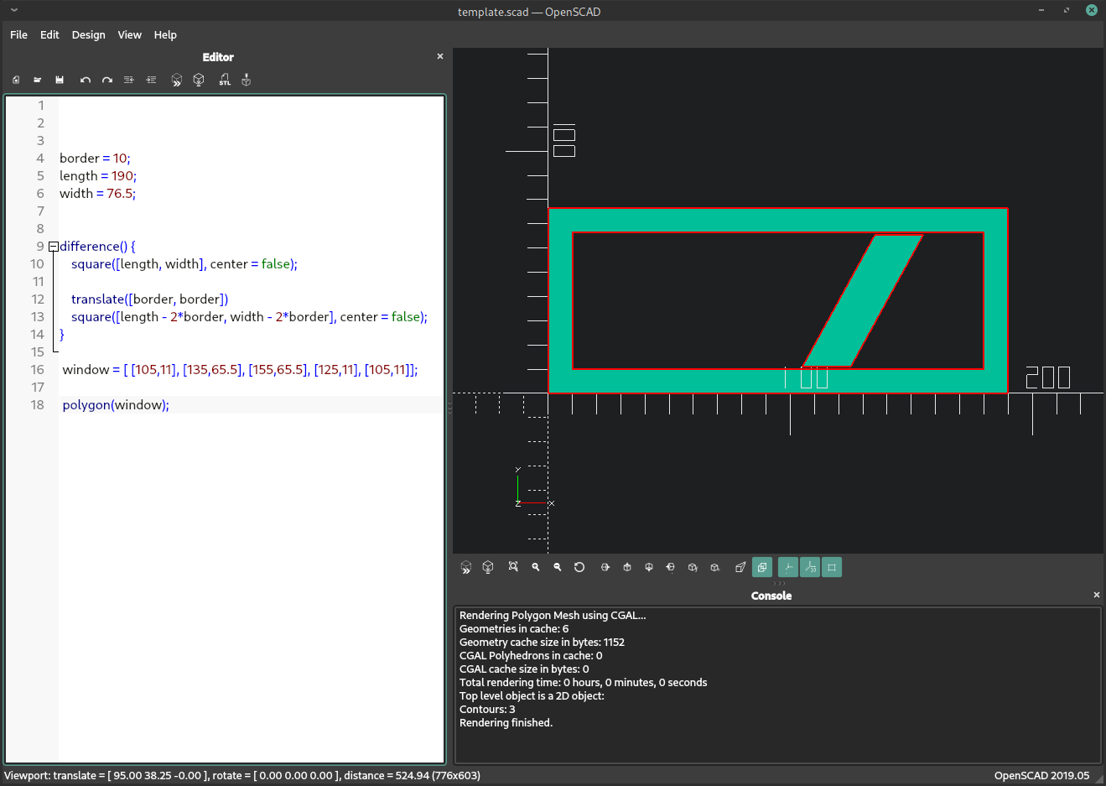1106x786 pixels.
Task: Close the Console panel
Action: (1096, 595)
